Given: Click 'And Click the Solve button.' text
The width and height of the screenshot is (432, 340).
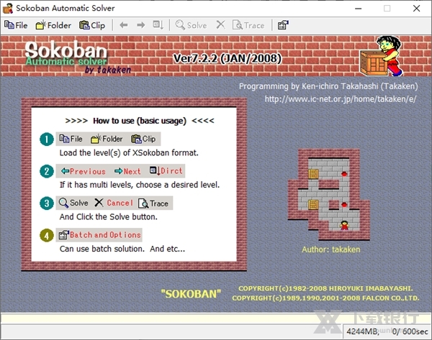Looking at the screenshot, I should (x=109, y=217).
